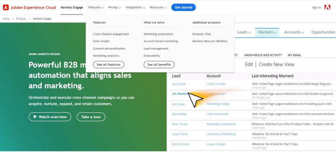Click Sign In link

(316, 8)
